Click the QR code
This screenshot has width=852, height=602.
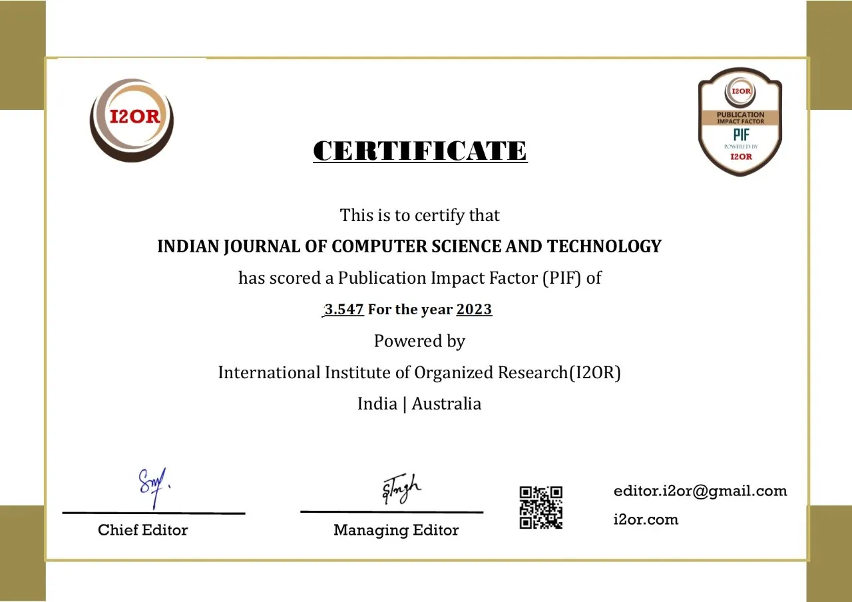point(540,507)
